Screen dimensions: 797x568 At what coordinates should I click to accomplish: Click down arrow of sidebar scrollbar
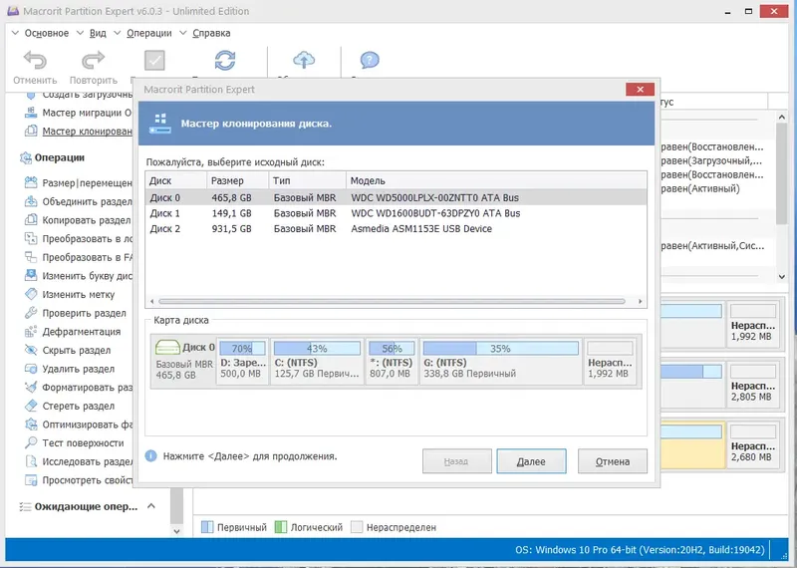pos(176,531)
